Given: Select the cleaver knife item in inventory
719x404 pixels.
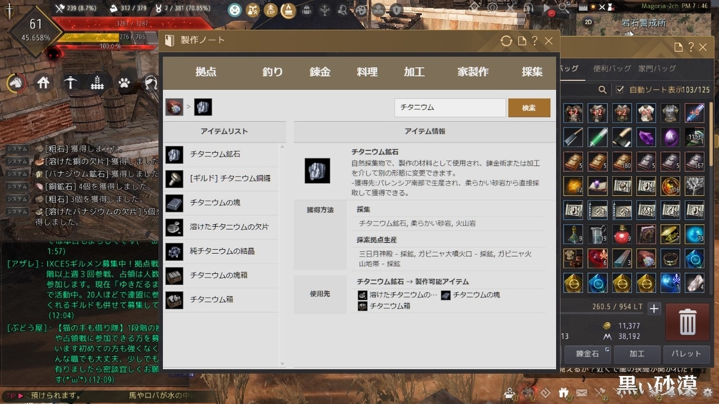Looking at the screenshot, I should pos(573,137).
